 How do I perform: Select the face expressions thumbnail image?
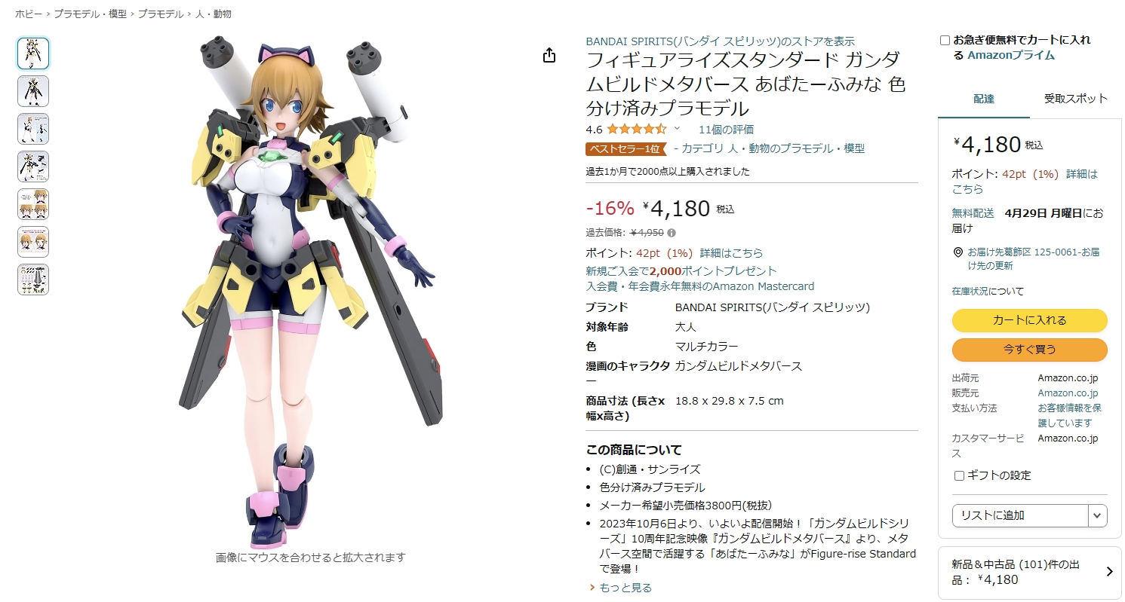click(x=33, y=204)
